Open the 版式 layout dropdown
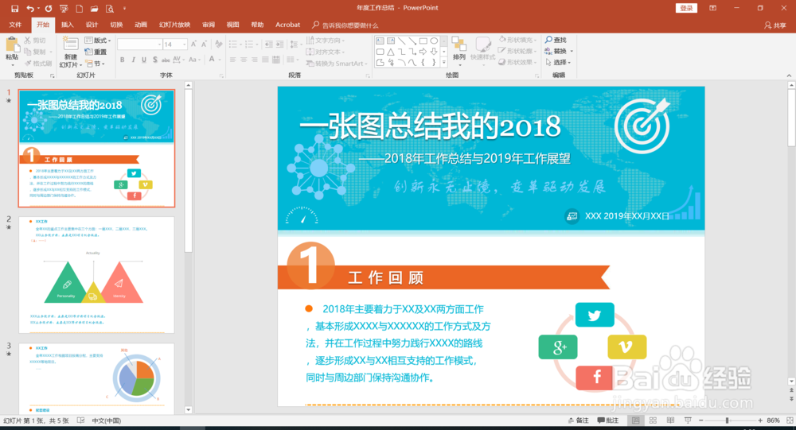 pyautogui.click(x=97, y=40)
